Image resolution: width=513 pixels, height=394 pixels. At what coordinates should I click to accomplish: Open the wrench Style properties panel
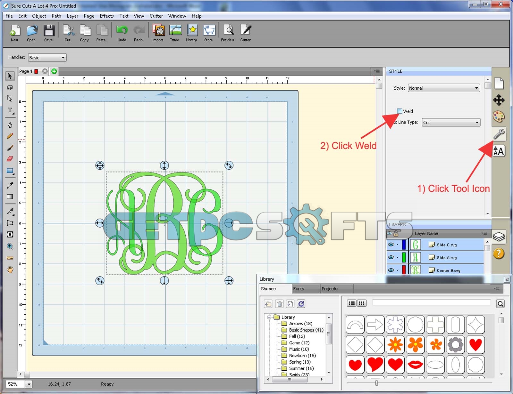pos(499,134)
